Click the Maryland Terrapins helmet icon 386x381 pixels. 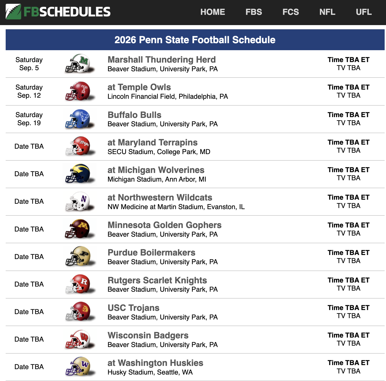click(80, 147)
